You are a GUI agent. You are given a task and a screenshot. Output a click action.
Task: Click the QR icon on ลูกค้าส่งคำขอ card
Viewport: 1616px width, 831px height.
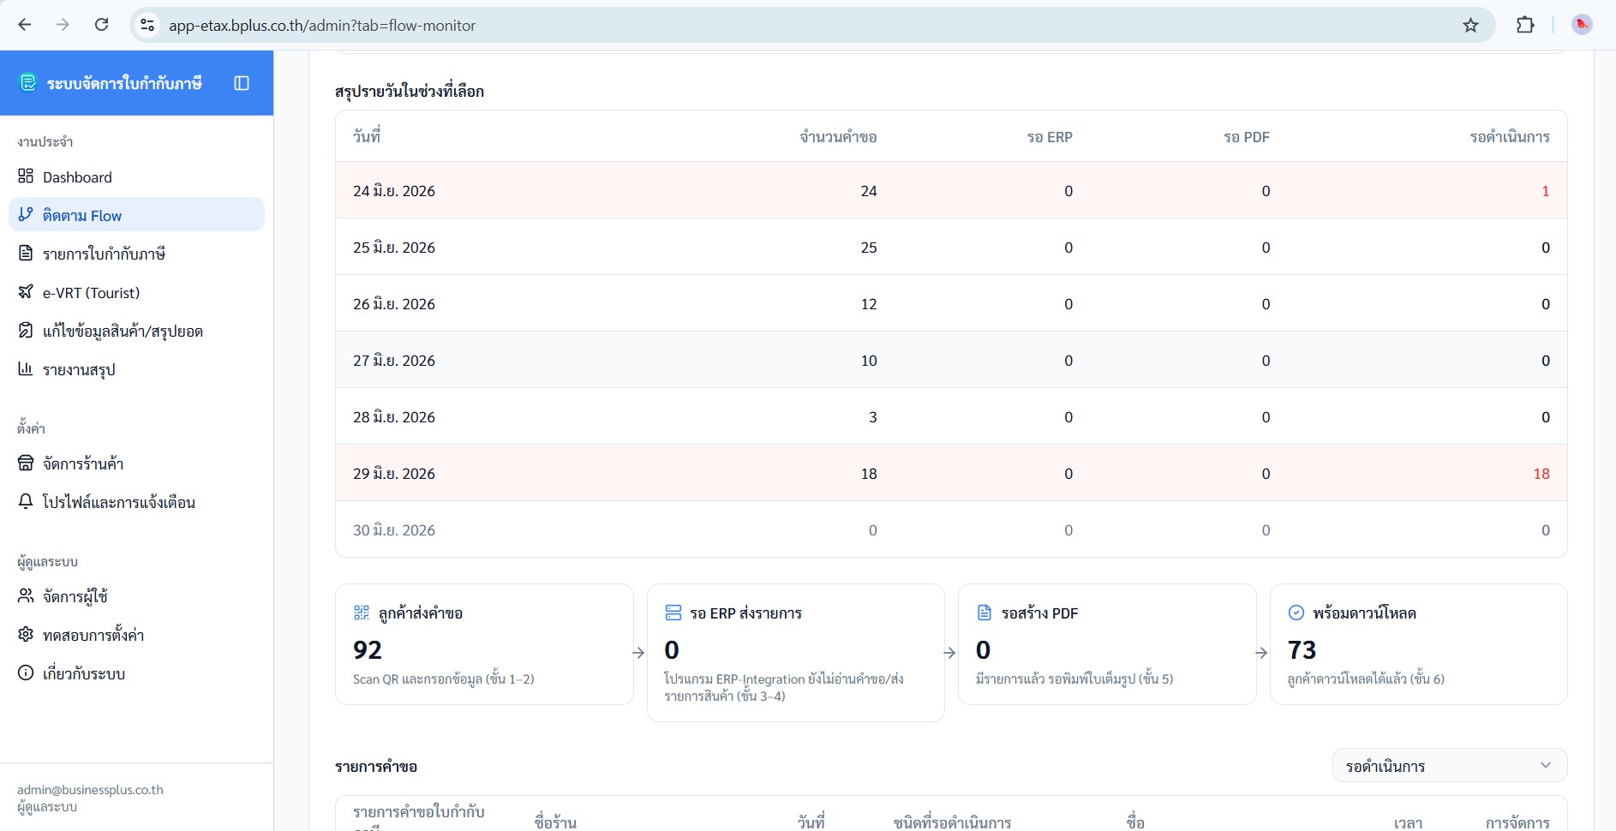(362, 613)
